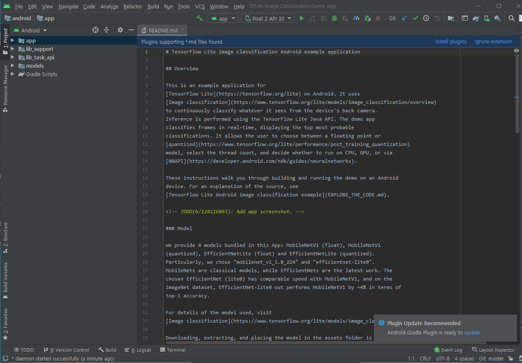
Task: Click the Git rollback undo arrow
Action: coord(437,18)
